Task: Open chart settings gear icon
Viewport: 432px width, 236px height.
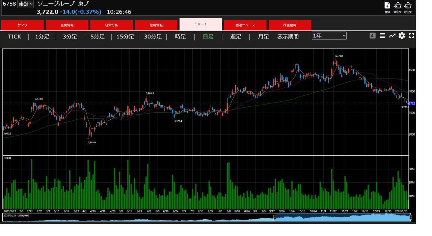Action: 402,36
